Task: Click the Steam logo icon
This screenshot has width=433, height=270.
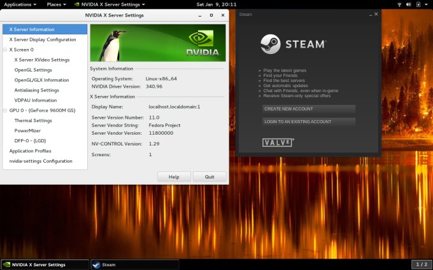Action: 271,44
